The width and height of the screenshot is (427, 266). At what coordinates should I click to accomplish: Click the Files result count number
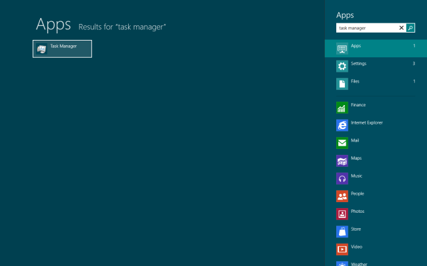click(414, 81)
